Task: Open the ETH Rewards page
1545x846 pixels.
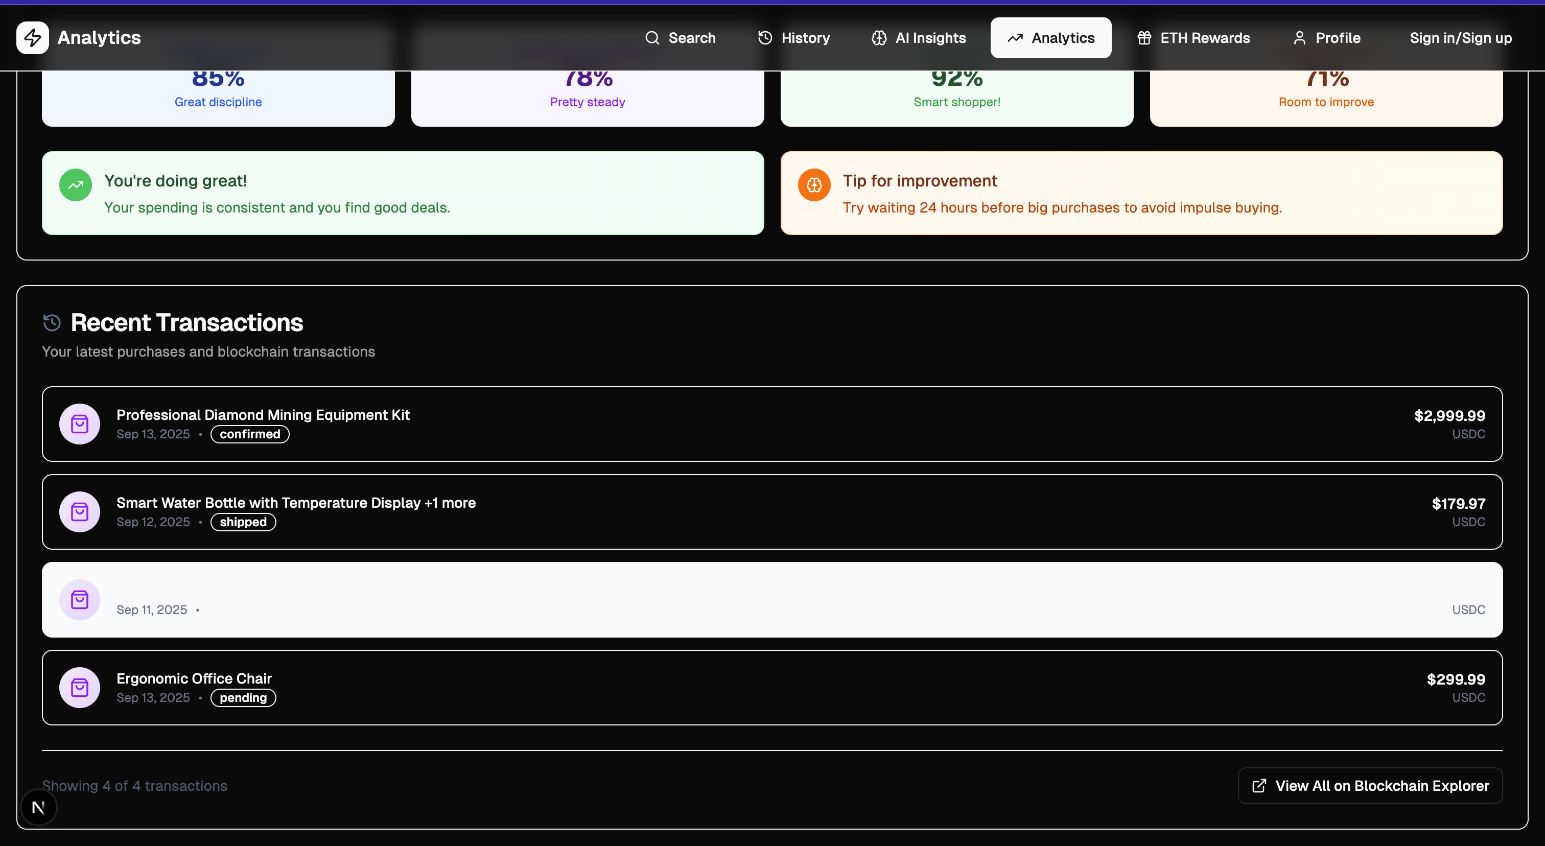Action: (x=1193, y=38)
